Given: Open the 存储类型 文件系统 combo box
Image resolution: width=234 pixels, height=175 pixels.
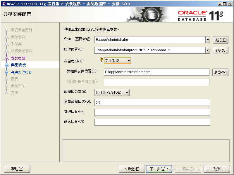Looking at the screenshot, I should click(x=118, y=61).
